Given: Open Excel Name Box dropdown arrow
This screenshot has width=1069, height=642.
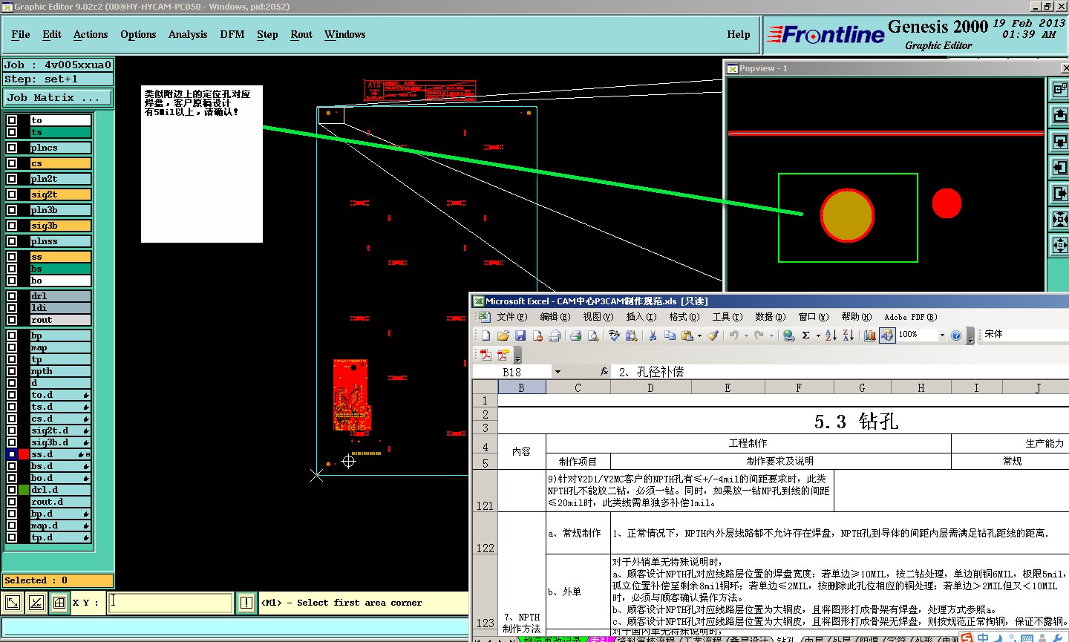Looking at the screenshot, I should pyautogui.click(x=558, y=372).
